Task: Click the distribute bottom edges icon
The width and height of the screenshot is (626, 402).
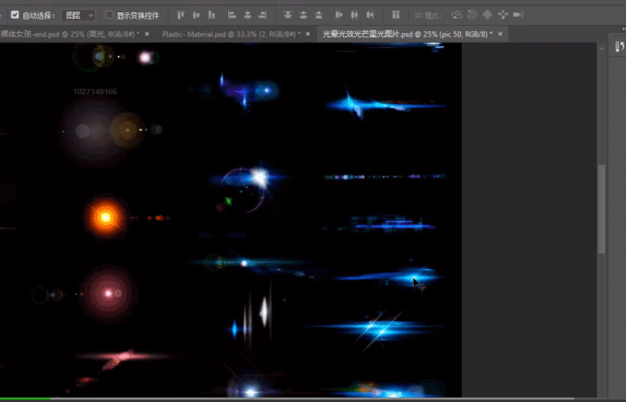Action: coord(319,15)
